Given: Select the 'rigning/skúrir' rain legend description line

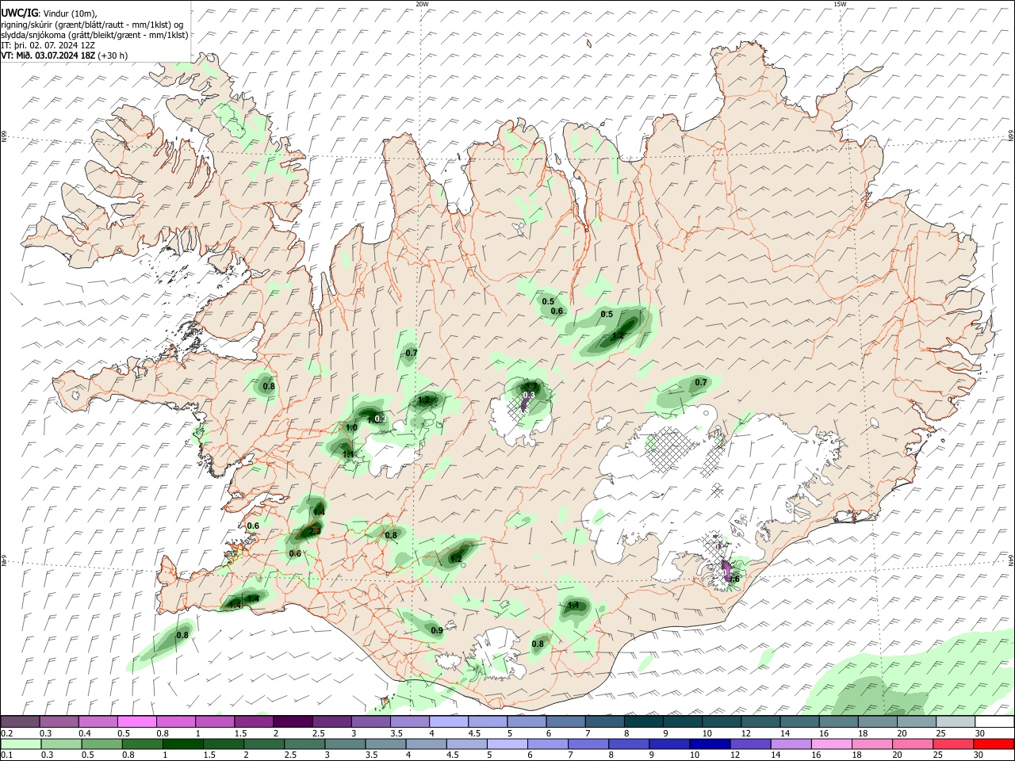Looking at the screenshot, I should [92, 24].
